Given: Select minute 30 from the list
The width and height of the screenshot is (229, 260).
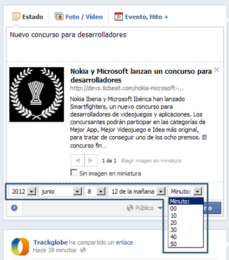Looking at the screenshot, I should pos(186,230).
